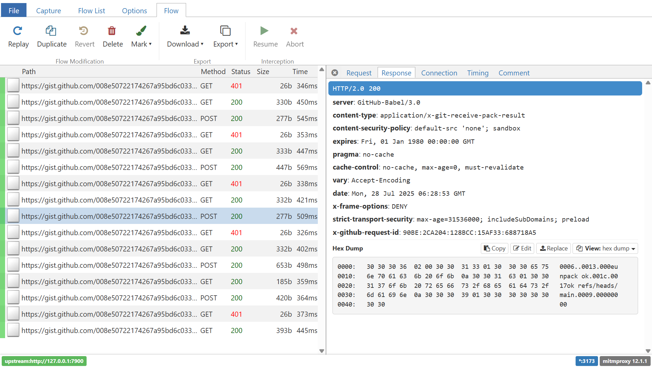Edit the response body

[x=522, y=248]
